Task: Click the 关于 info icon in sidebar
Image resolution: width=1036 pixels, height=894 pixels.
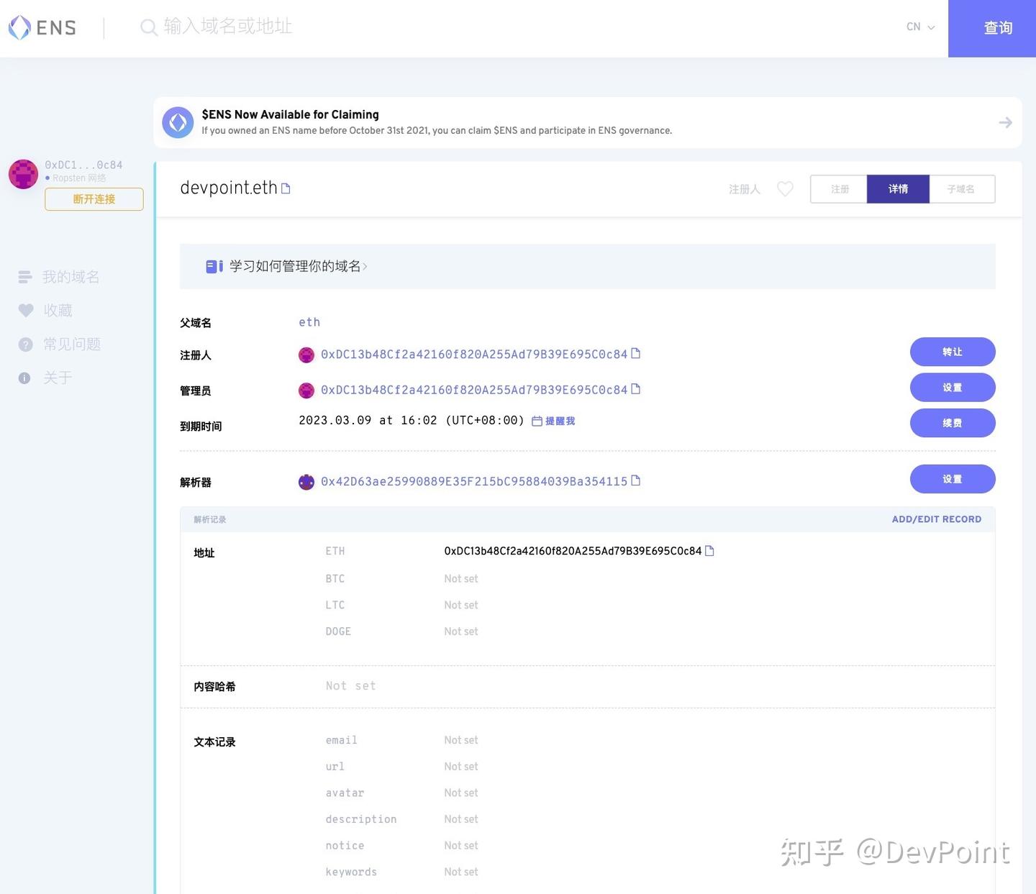Action: click(x=25, y=377)
